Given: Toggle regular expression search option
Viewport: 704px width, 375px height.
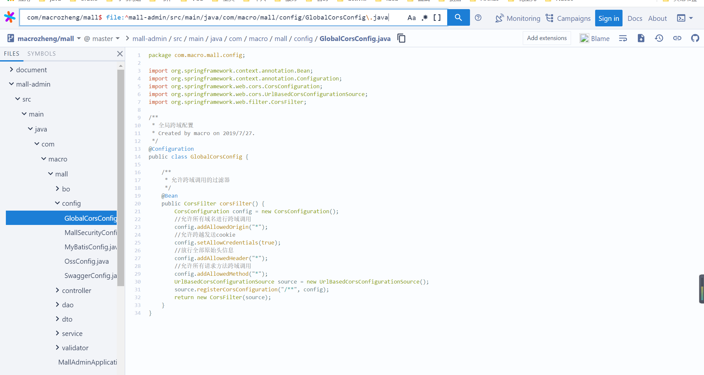Looking at the screenshot, I should 425,18.
